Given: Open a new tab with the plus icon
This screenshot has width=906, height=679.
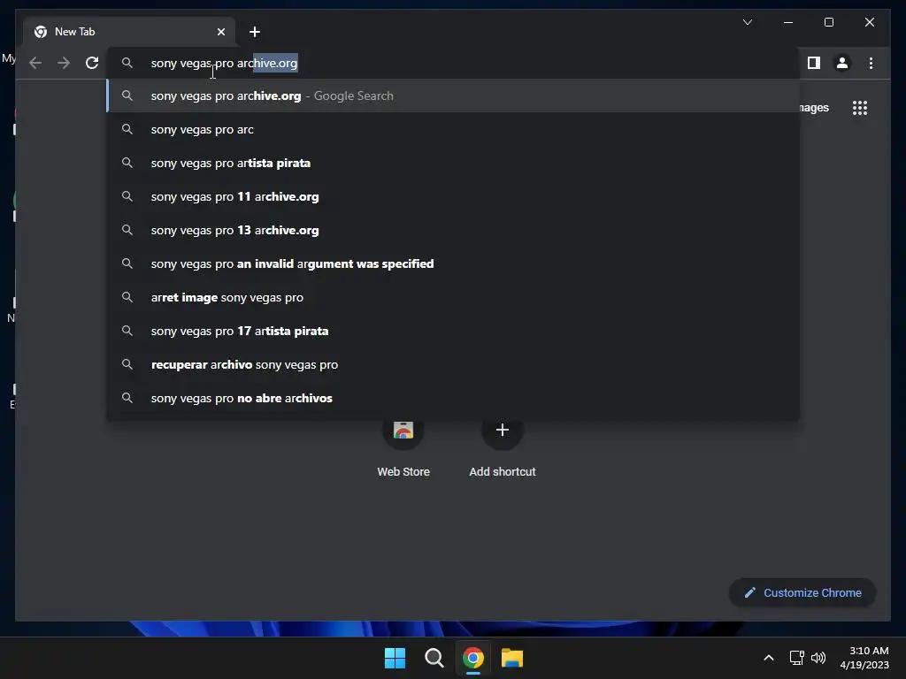Looking at the screenshot, I should point(255,32).
